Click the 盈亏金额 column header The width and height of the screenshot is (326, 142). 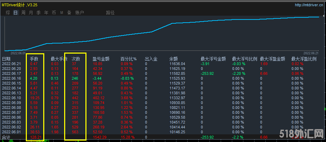pyautogui.click(x=101, y=59)
